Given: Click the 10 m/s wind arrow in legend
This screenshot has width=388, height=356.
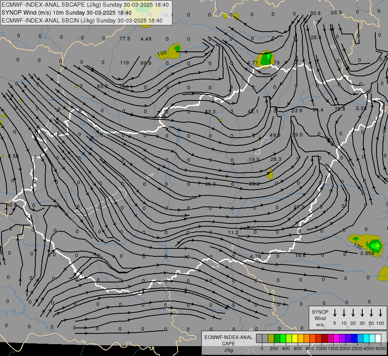Looking at the screenshot, I should [344, 313].
